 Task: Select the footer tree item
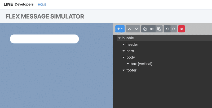131,70
